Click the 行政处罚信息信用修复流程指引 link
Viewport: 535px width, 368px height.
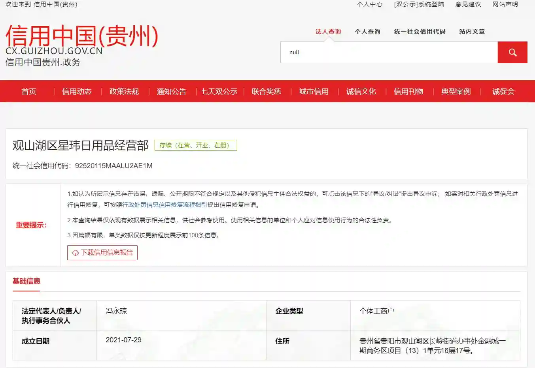coord(165,205)
